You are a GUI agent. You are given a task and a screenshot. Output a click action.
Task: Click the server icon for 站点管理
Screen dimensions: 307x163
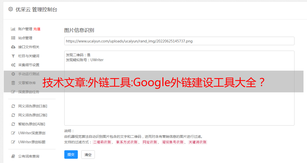click(13, 38)
